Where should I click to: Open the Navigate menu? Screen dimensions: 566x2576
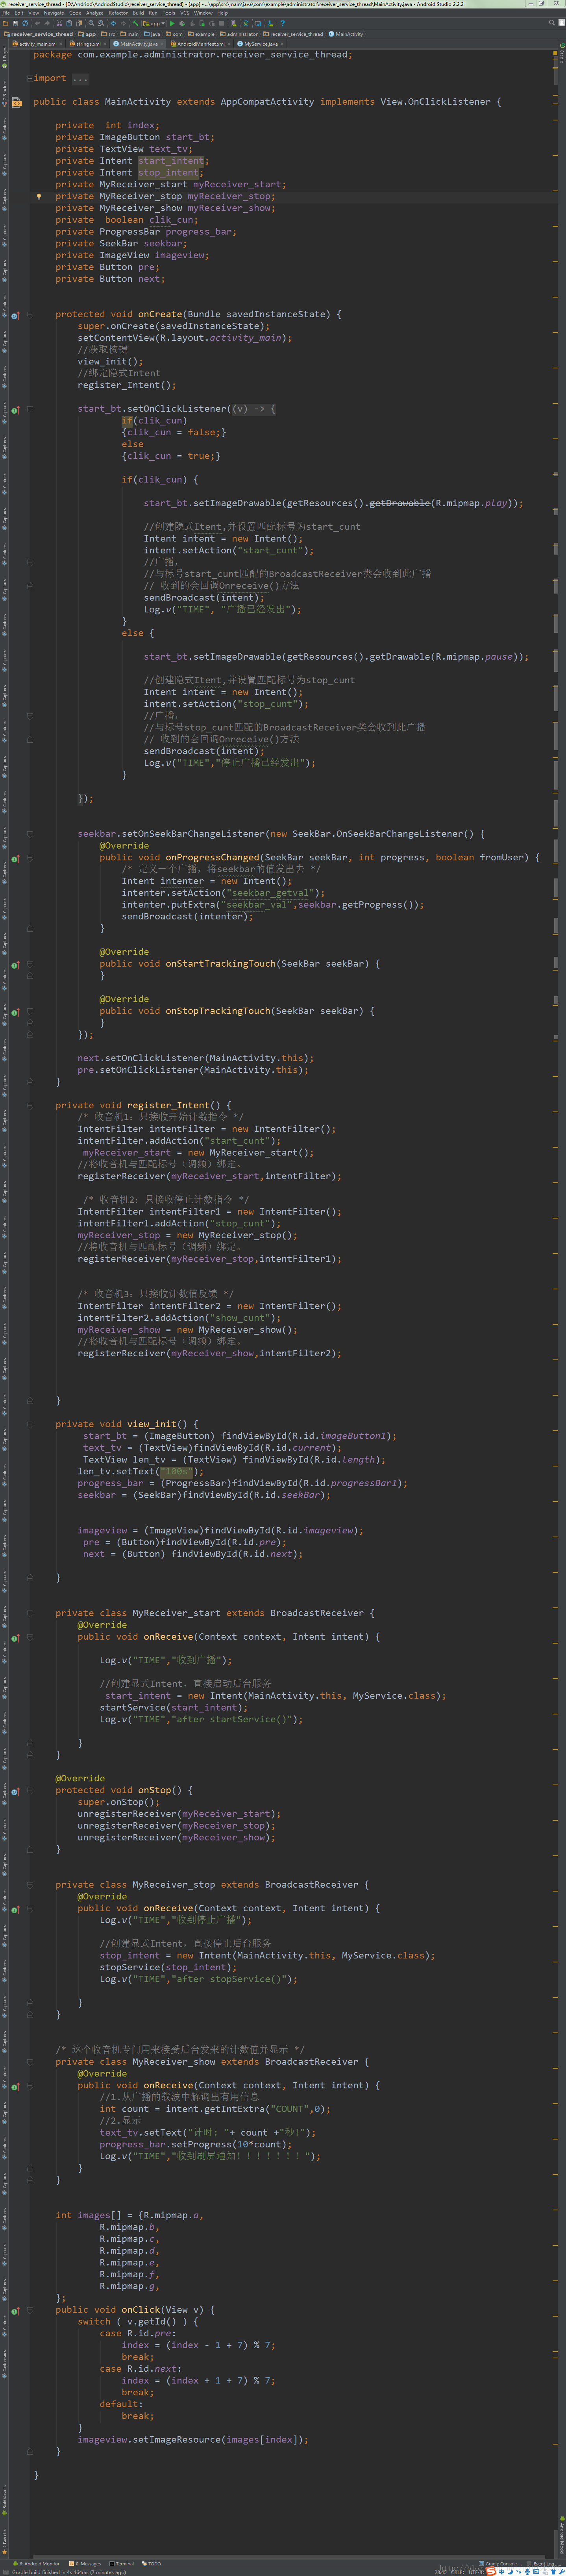53,13
